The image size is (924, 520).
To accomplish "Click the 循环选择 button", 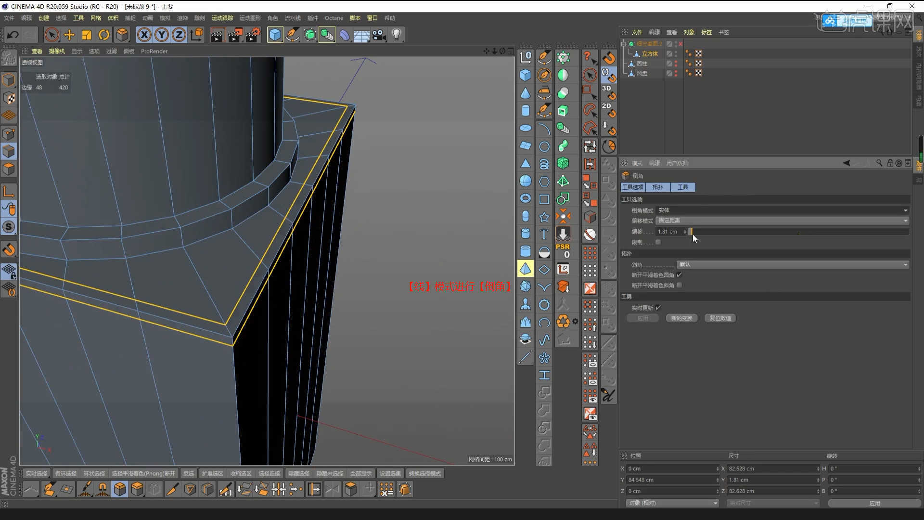I will tap(66, 473).
